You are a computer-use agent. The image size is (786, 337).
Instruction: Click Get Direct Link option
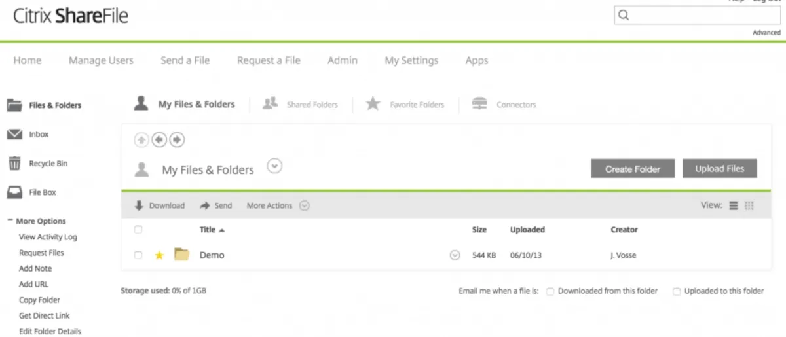tap(44, 315)
